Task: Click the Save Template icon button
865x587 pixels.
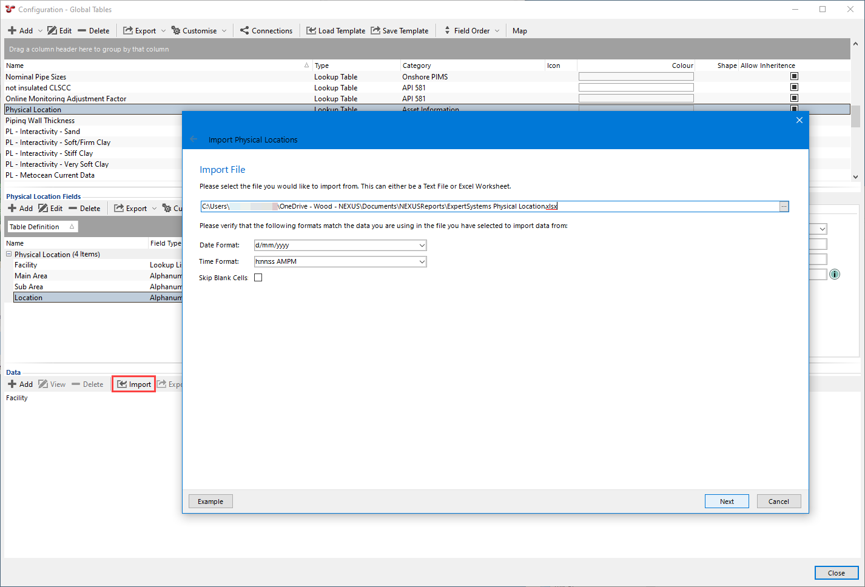Action: tap(400, 30)
